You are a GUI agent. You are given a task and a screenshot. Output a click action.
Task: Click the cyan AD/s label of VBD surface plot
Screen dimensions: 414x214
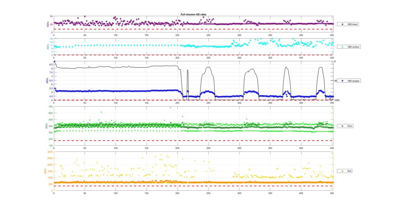tap(48, 47)
